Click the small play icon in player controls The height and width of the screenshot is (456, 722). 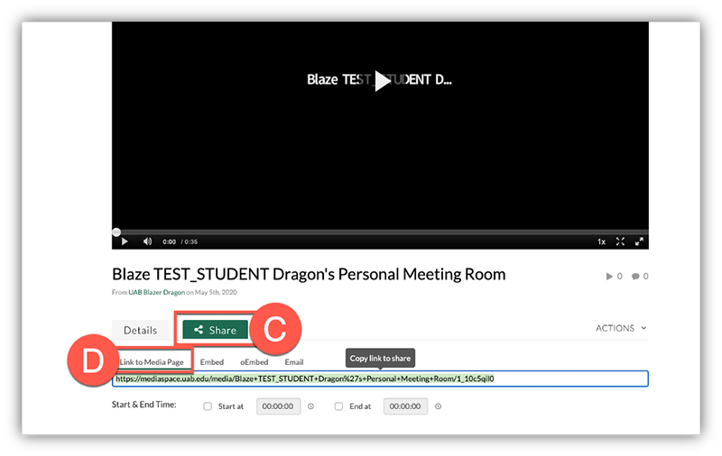click(125, 242)
